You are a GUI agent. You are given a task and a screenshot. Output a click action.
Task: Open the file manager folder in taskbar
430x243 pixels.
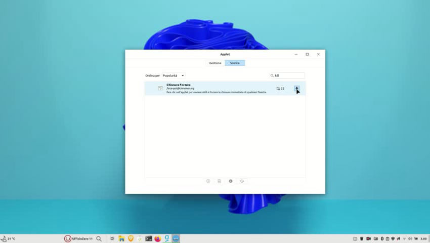pos(121,238)
